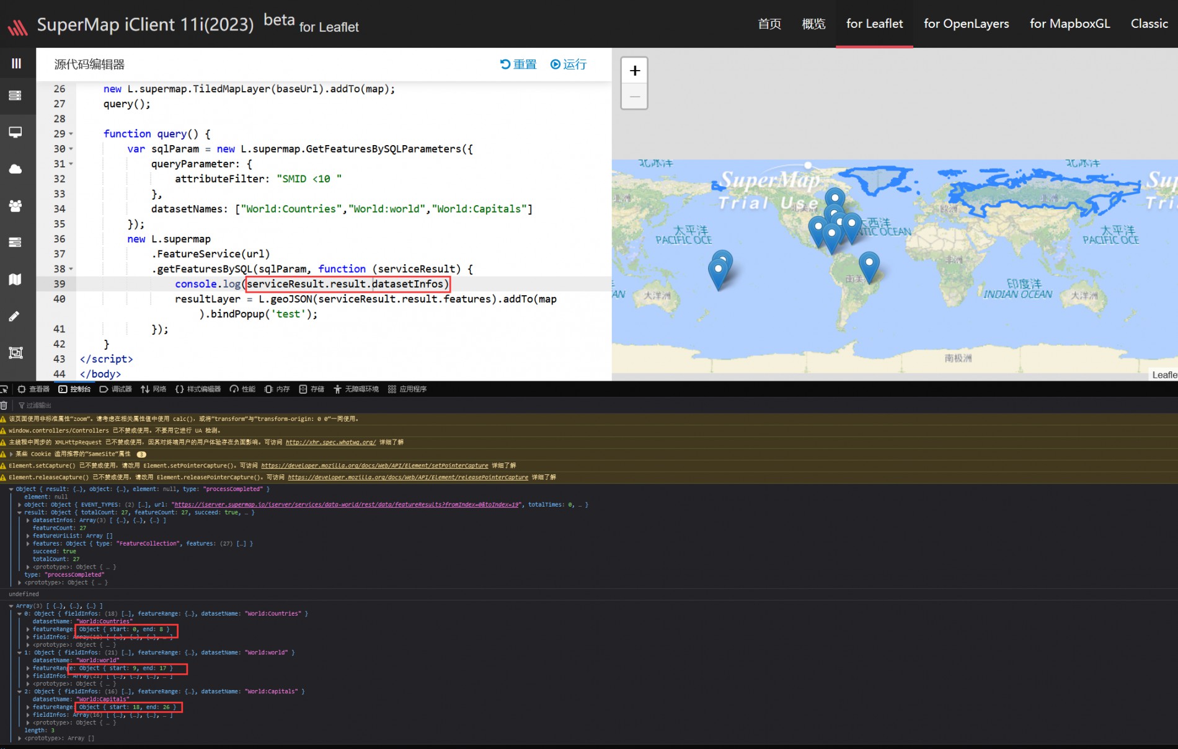Select the for Leaflet navigation tab
Viewport: 1178px width, 749px height.
click(x=874, y=24)
